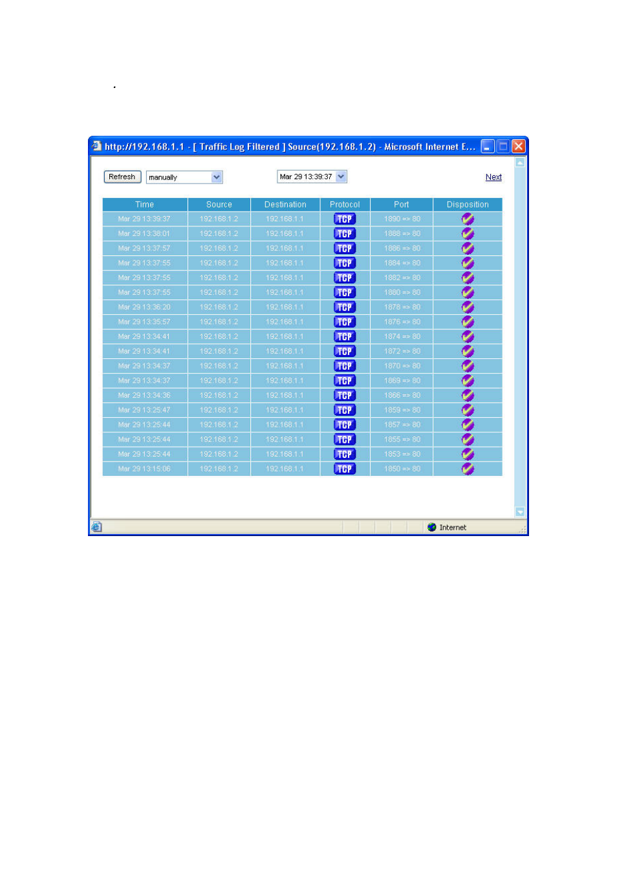Click the scrollbar down arrow
The image size is (617, 873).
point(520,512)
